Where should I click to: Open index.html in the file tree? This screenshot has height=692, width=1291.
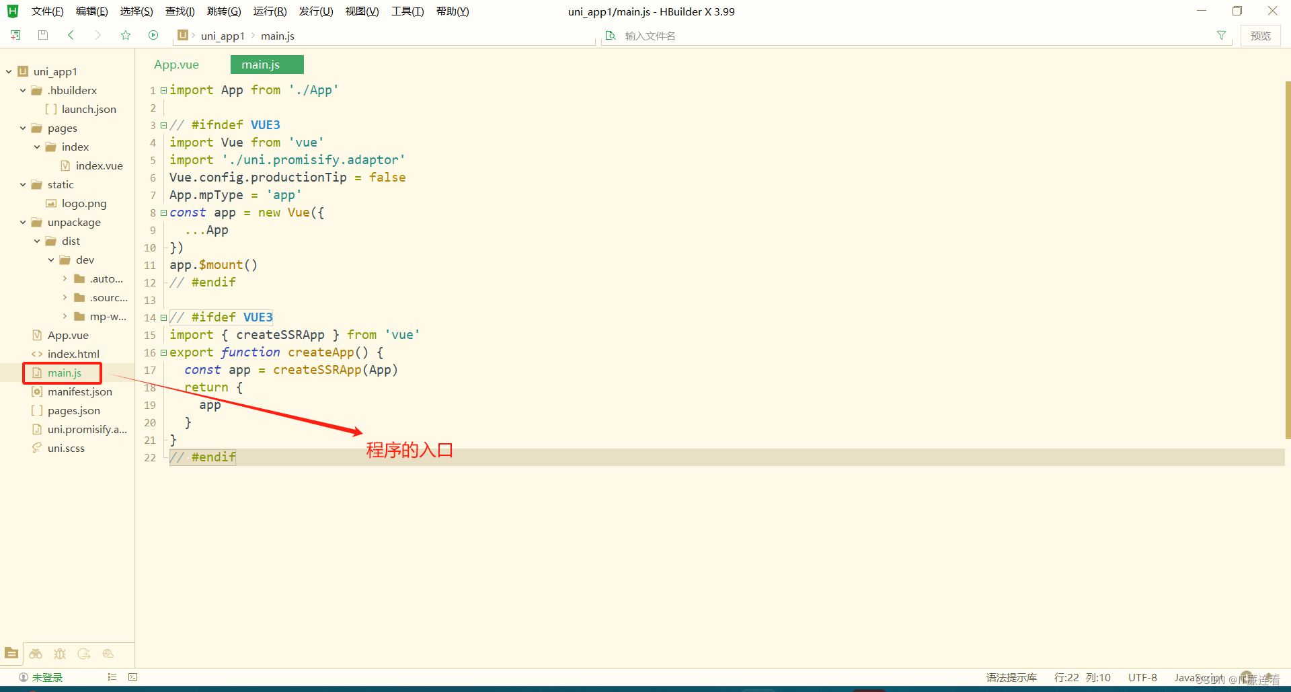point(73,354)
